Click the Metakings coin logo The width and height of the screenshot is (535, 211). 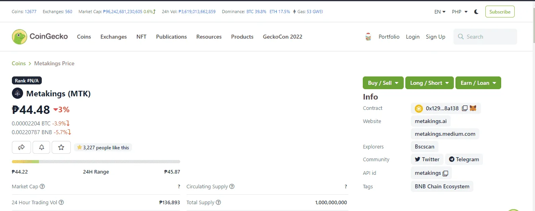coord(18,94)
